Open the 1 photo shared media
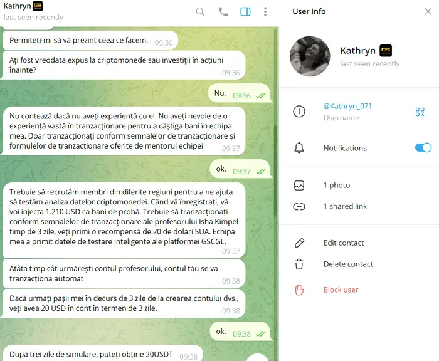 359,186
